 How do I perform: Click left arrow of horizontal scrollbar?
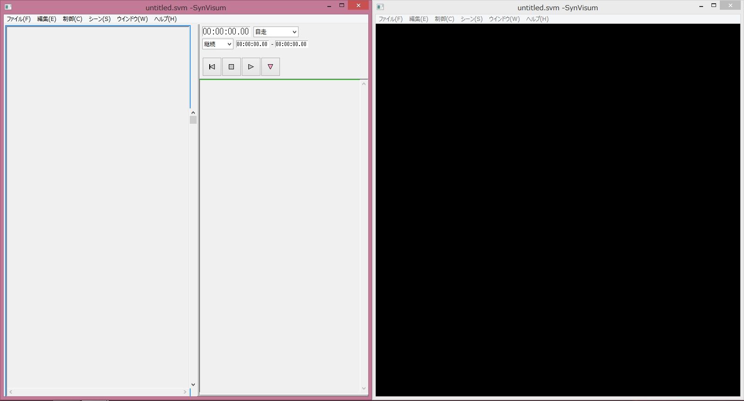click(11, 392)
